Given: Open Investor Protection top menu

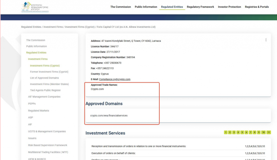Looking at the screenshot, I should [229, 7].
